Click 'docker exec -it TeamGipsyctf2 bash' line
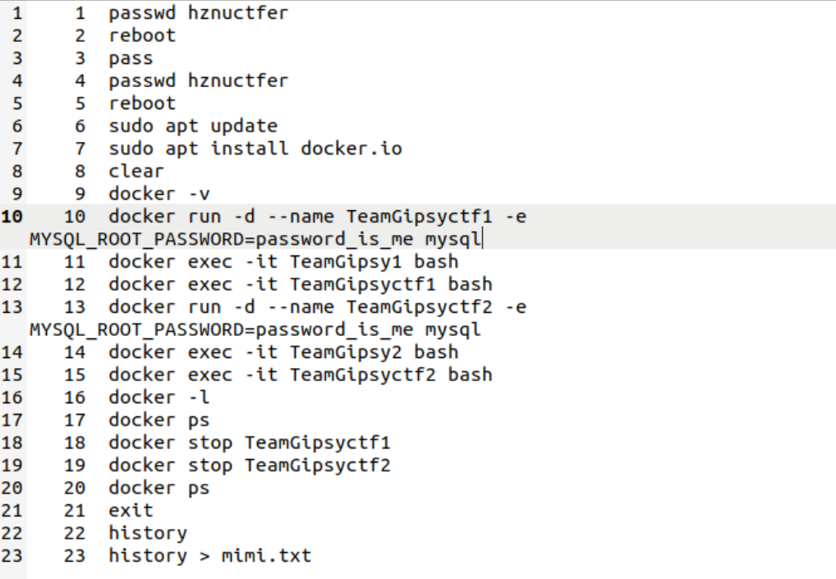The width and height of the screenshot is (836, 579). (x=301, y=375)
